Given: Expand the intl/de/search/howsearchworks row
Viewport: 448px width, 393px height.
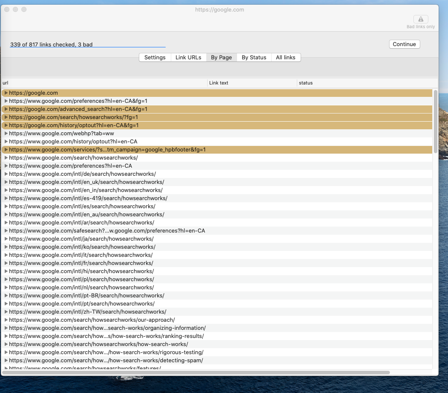Looking at the screenshot, I should (x=6, y=174).
